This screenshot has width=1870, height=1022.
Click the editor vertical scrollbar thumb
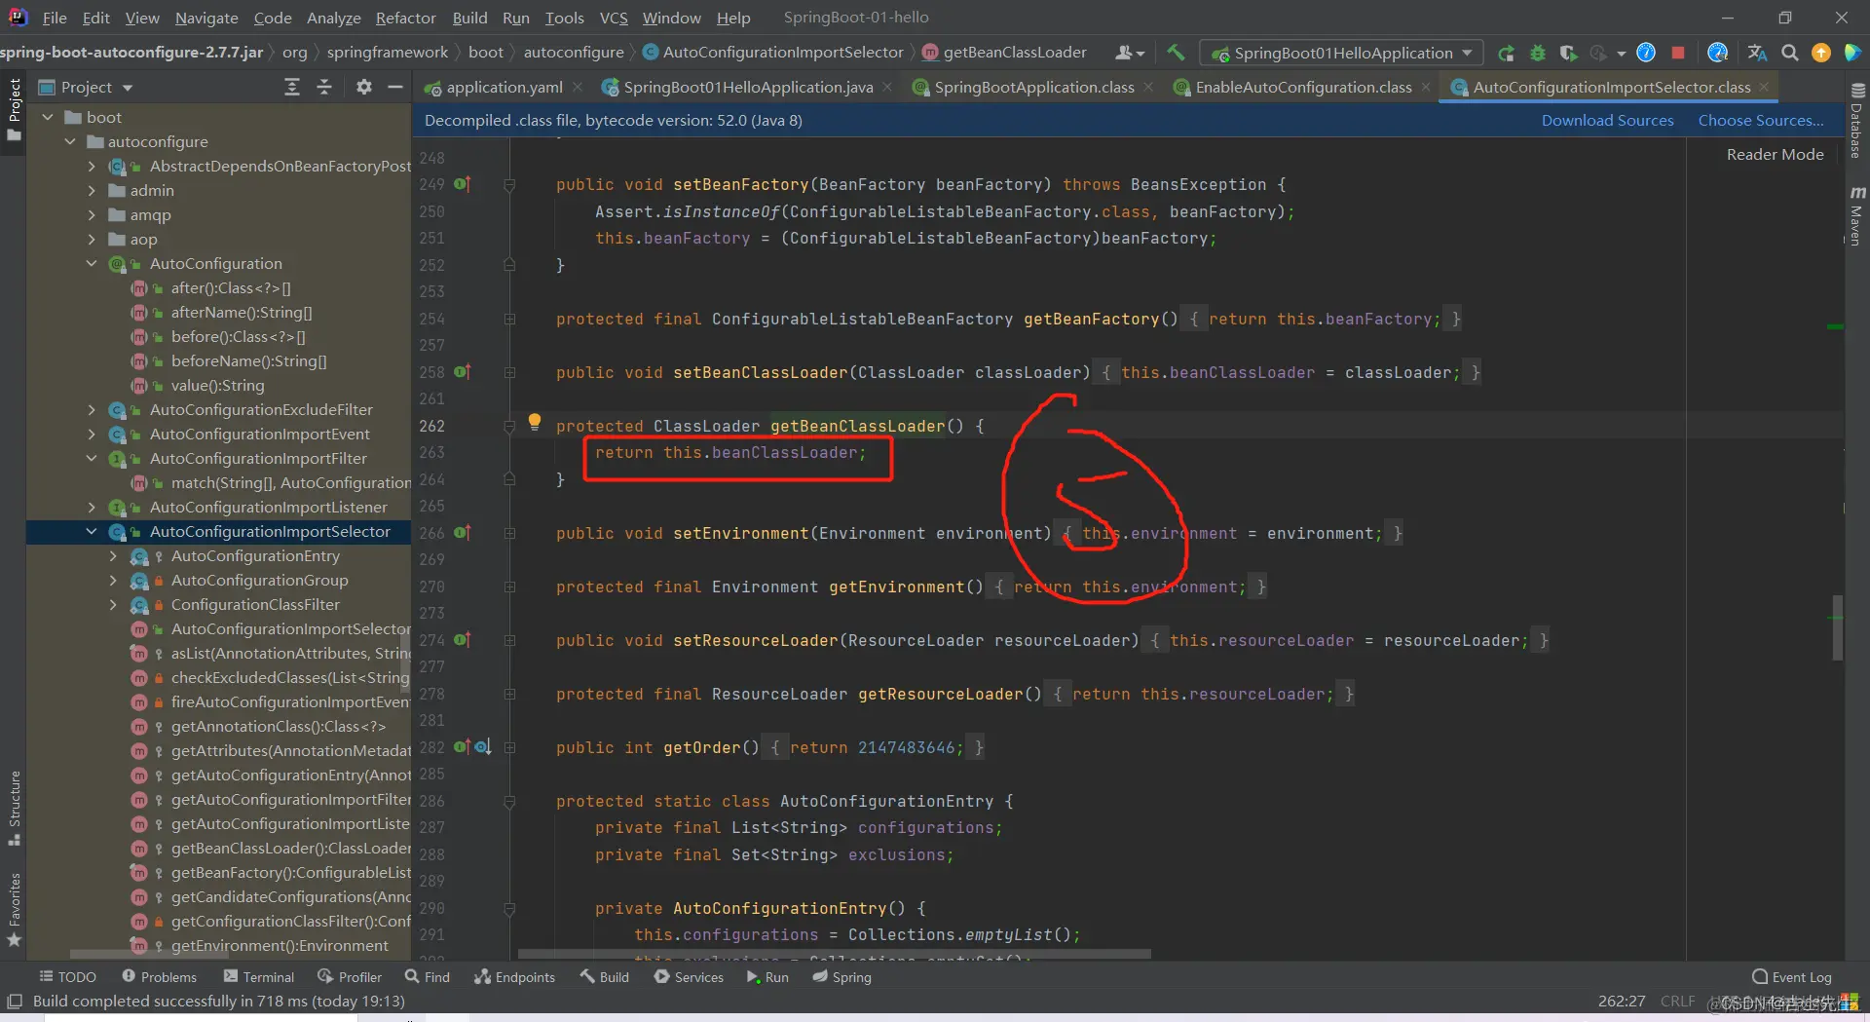(x=1837, y=627)
